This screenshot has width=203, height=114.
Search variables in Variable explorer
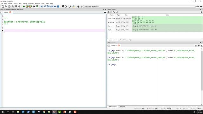[x=201, y=12]
